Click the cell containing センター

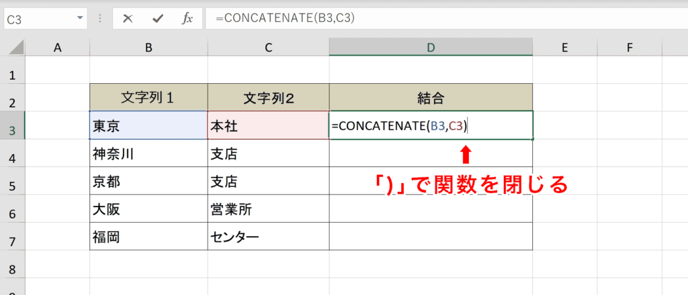pyautogui.click(x=268, y=238)
